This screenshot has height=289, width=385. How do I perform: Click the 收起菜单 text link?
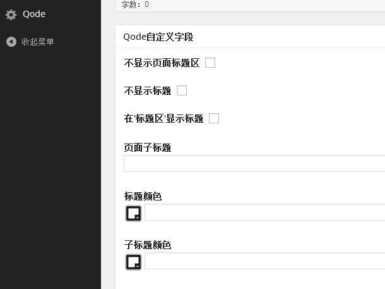click(x=38, y=42)
